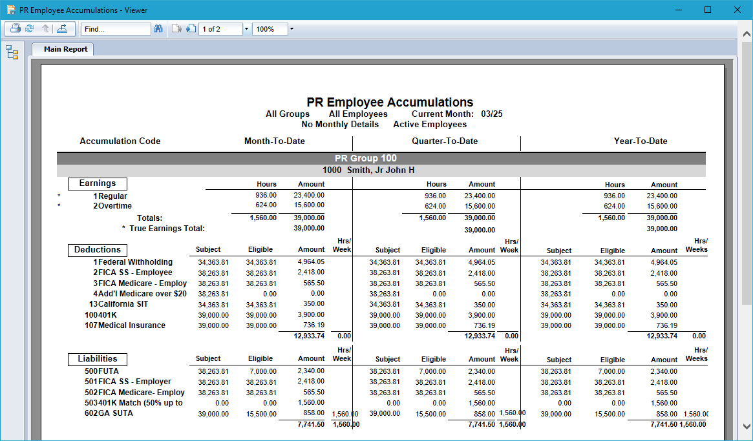
Task: Click scrollbar up arrow at the right edge
Action: [747, 34]
